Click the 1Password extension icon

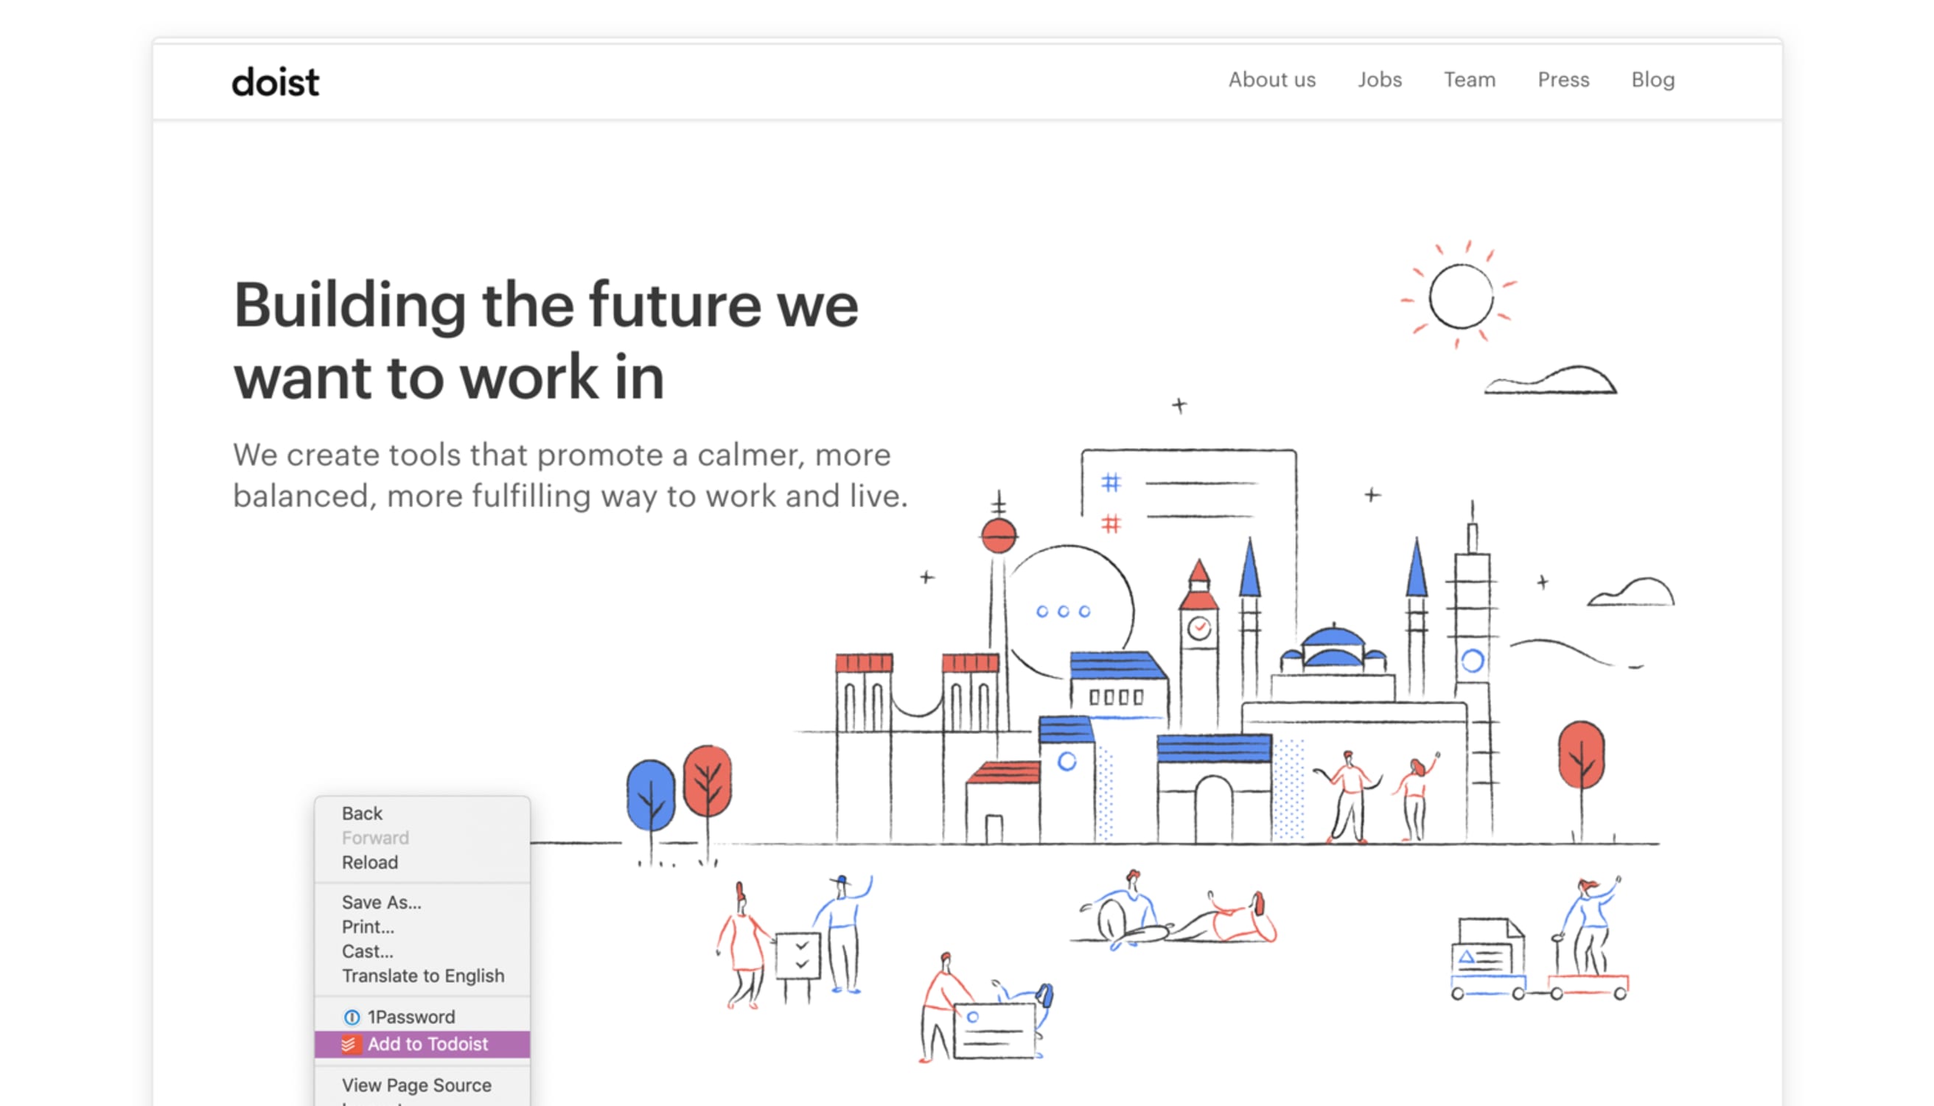point(352,1017)
